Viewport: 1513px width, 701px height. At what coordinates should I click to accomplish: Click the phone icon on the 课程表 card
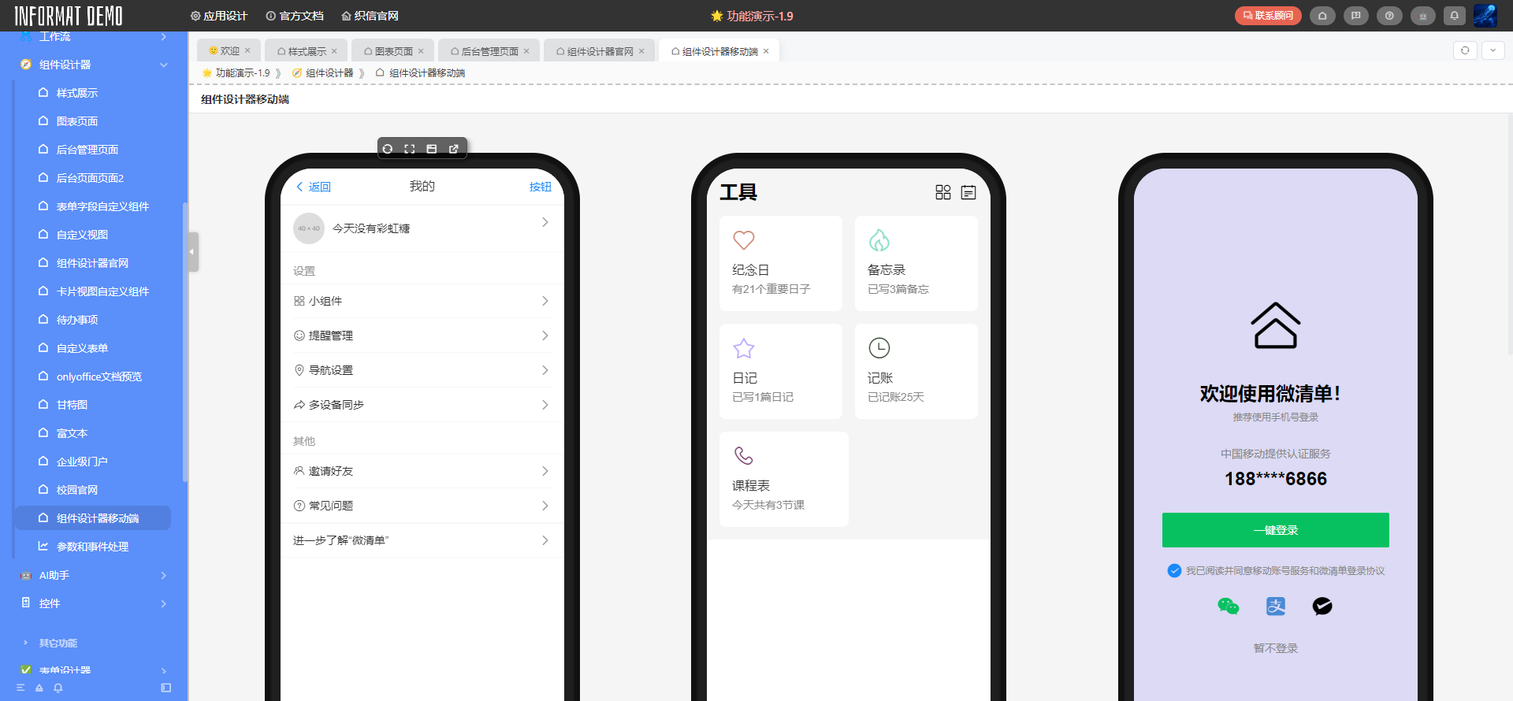click(x=744, y=455)
